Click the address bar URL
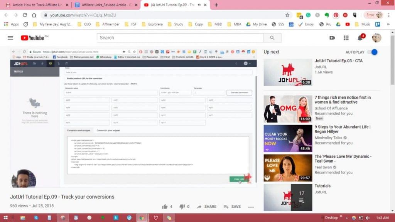Image resolution: width=395 pixels, height=222 pixels. (83, 15)
